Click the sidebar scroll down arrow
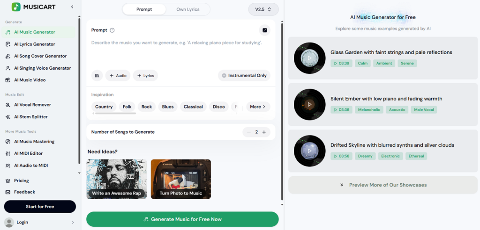The height and width of the screenshot is (230, 480). point(79,173)
